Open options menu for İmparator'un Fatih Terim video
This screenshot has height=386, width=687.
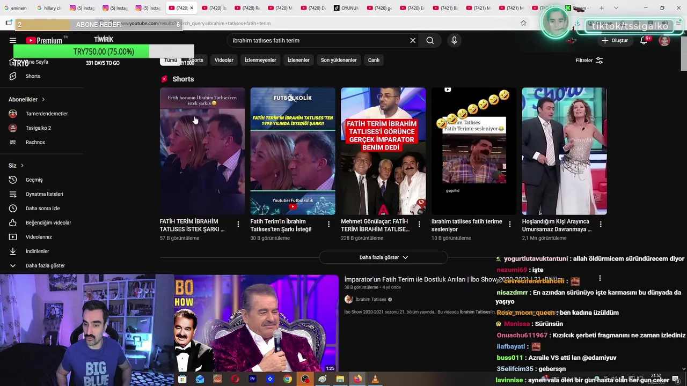(600, 279)
